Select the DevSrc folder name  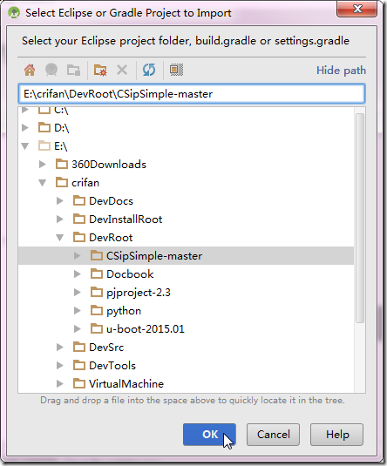pyautogui.click(x=106, y=348)
